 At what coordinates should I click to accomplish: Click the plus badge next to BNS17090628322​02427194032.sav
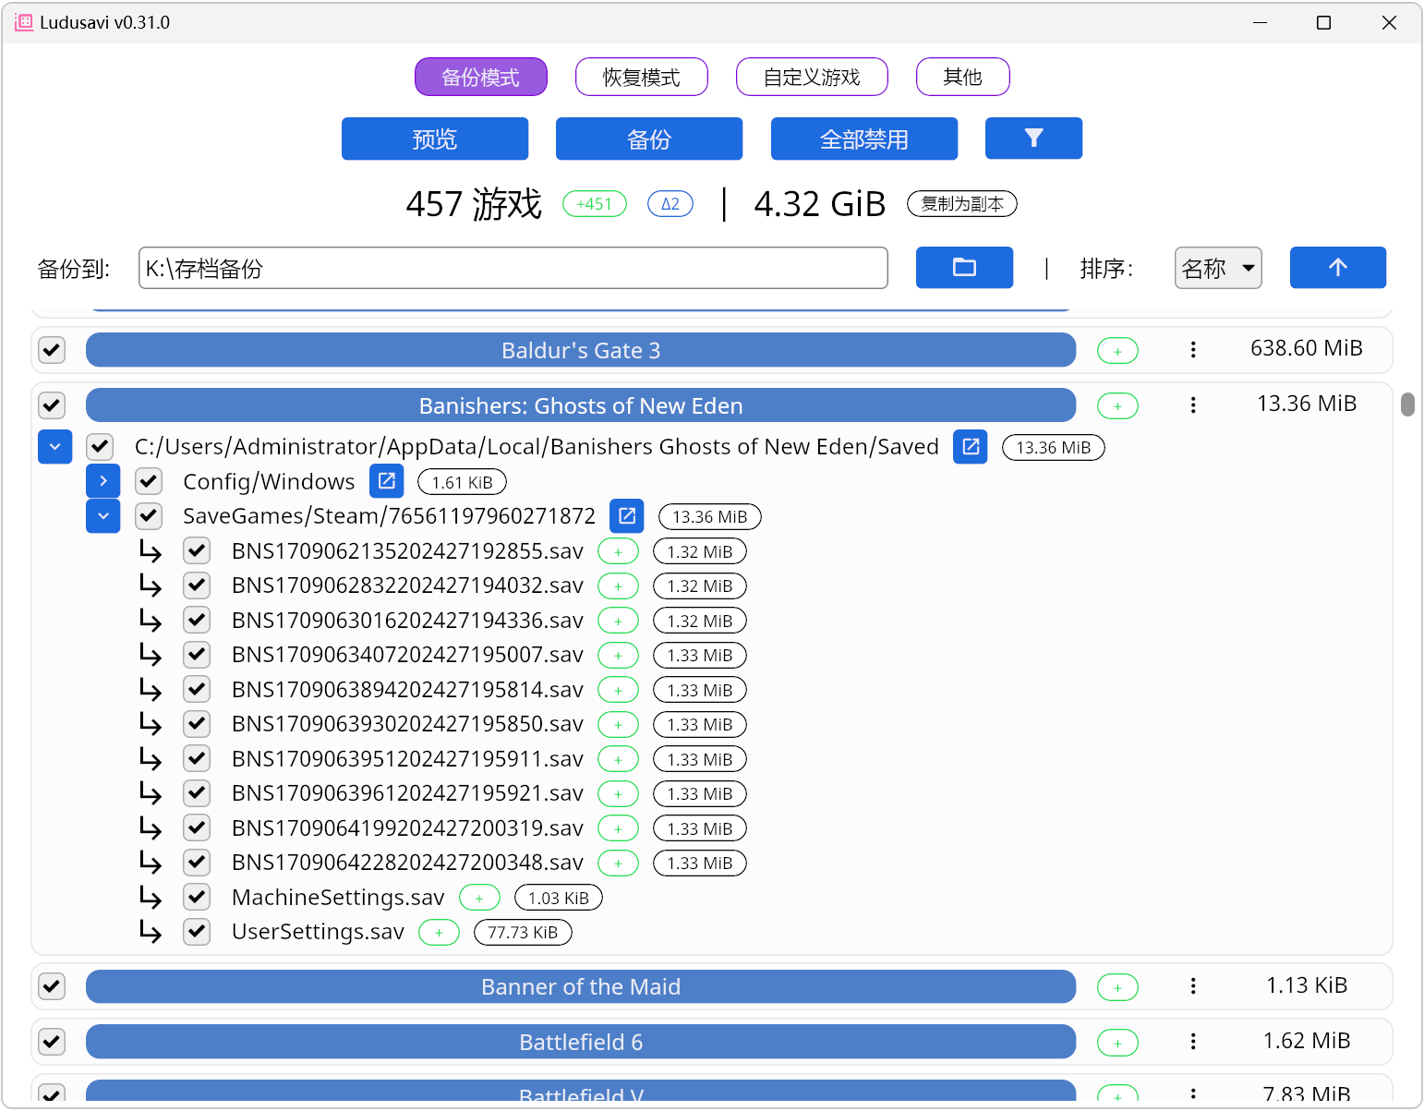(x=618, y=586)
